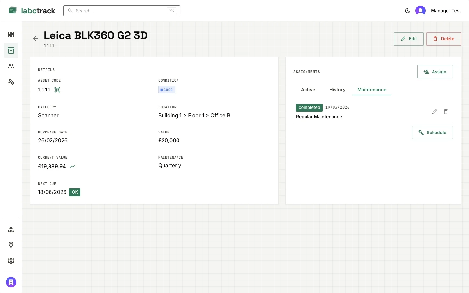Click the purple organization avatar at sidebar bottom
The width and height of the screenshot is (469, 293).
[11, 282]
